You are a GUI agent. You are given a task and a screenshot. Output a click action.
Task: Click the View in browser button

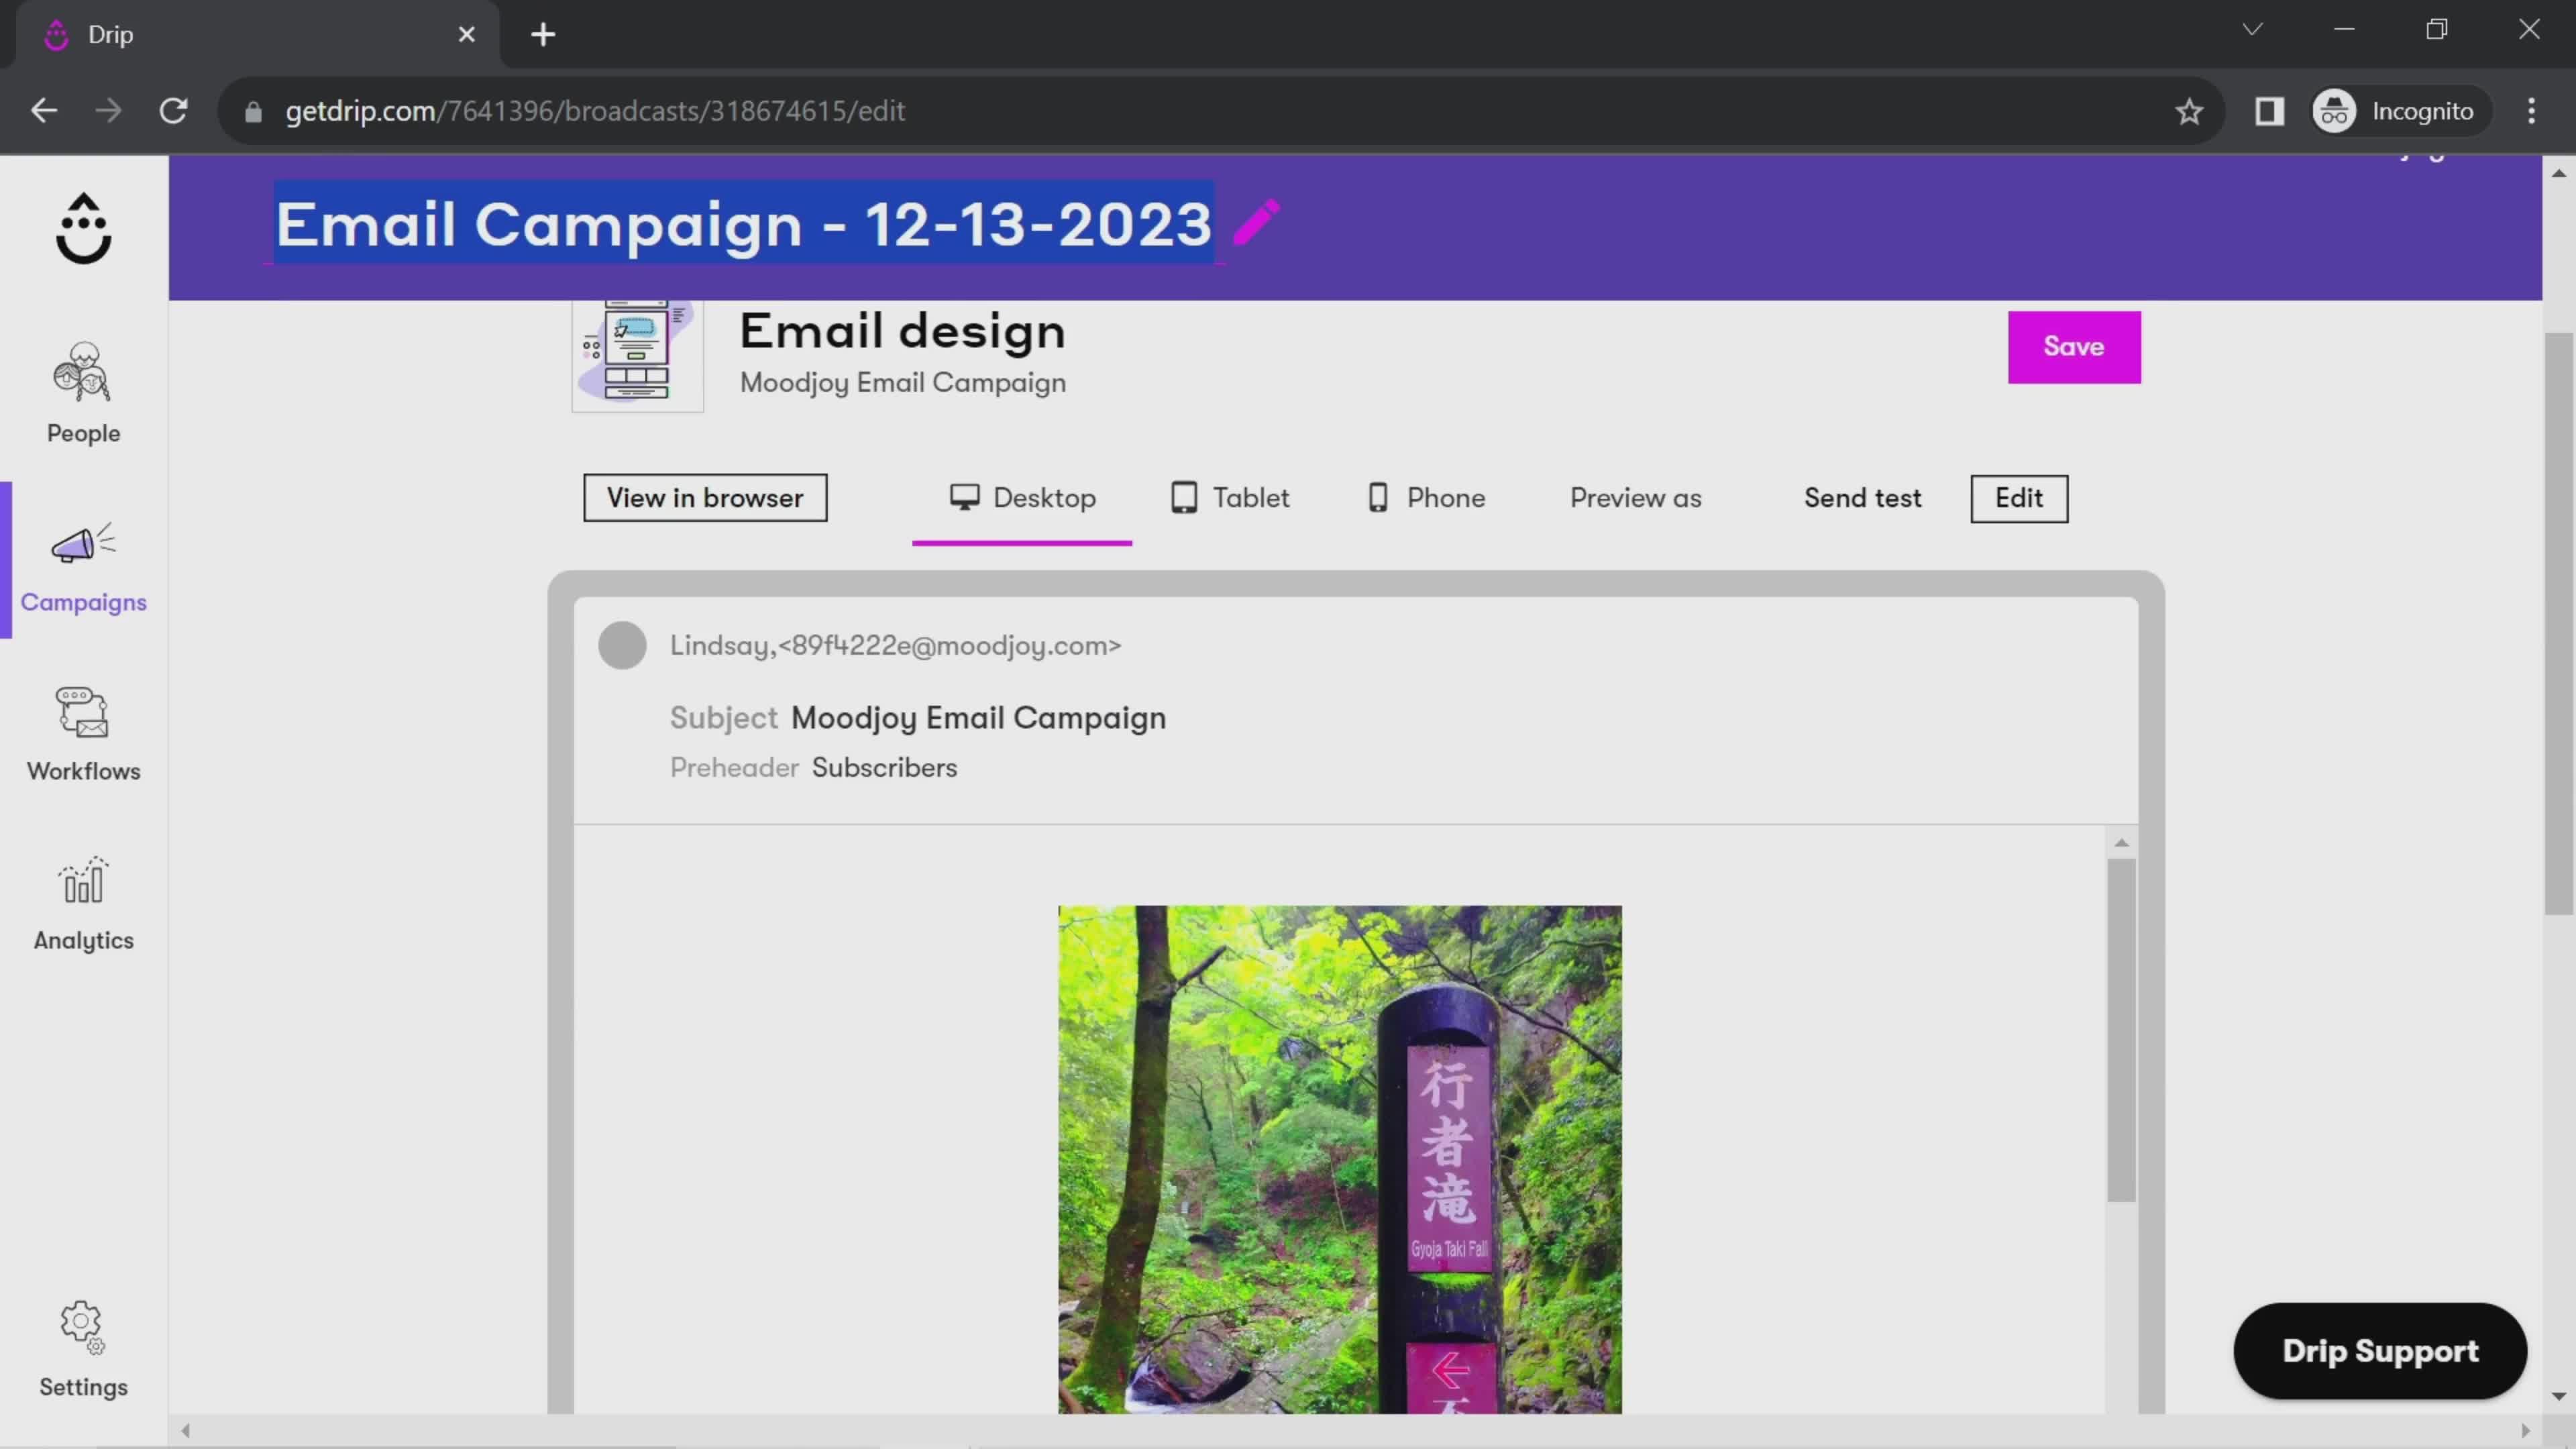tap(706, 497)
